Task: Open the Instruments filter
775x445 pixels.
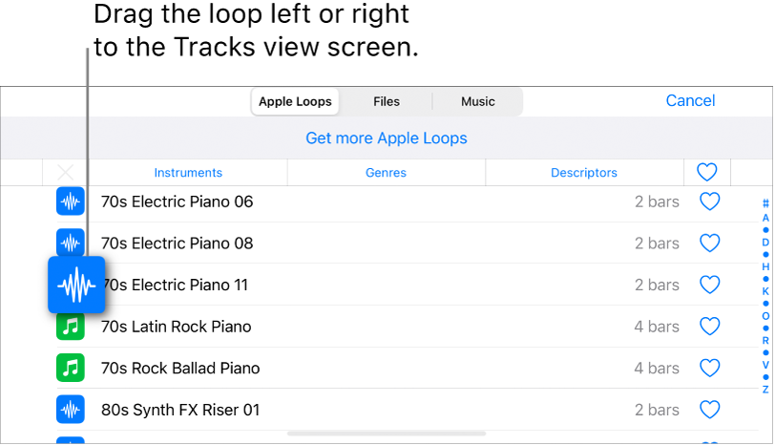Action: (188, 173)
